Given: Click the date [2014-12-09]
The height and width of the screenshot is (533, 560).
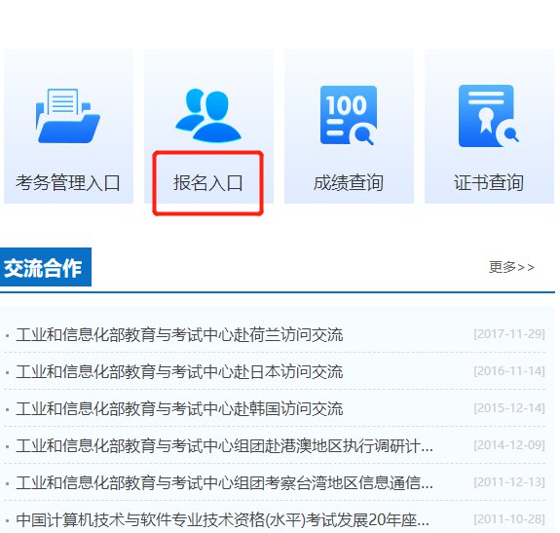Looking at the screenshot, I should [509, 445].
